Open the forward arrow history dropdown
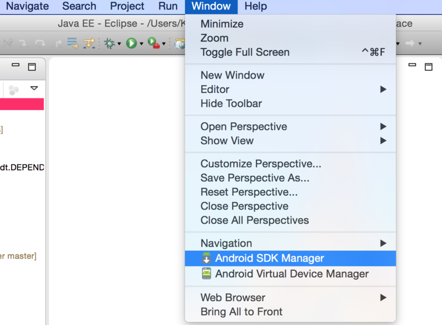This screenshot has height=325, width=442. [420, 44]
